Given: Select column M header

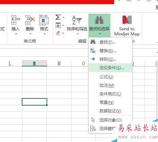Looking at the screenshot, I should [34, 63].
